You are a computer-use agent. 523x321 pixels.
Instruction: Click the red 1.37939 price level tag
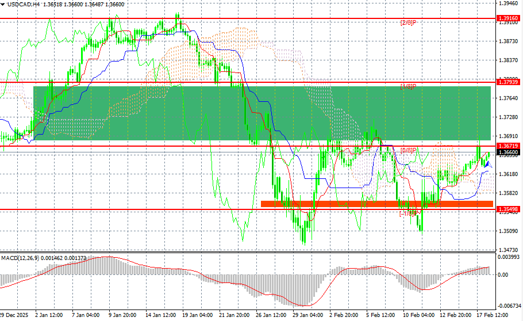[509, 82]
